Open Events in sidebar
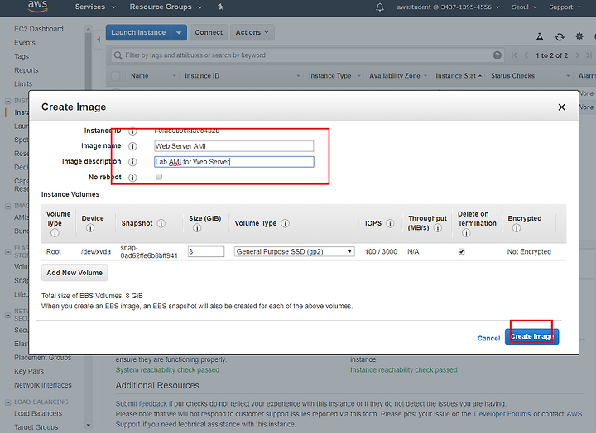596x433 pixels. tap(25, 43)
